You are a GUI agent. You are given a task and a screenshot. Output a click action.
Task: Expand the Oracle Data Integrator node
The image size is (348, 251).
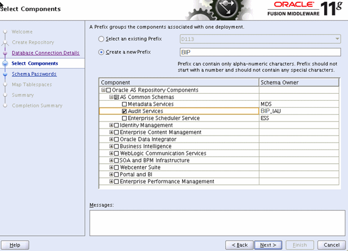tap(111, 139)
